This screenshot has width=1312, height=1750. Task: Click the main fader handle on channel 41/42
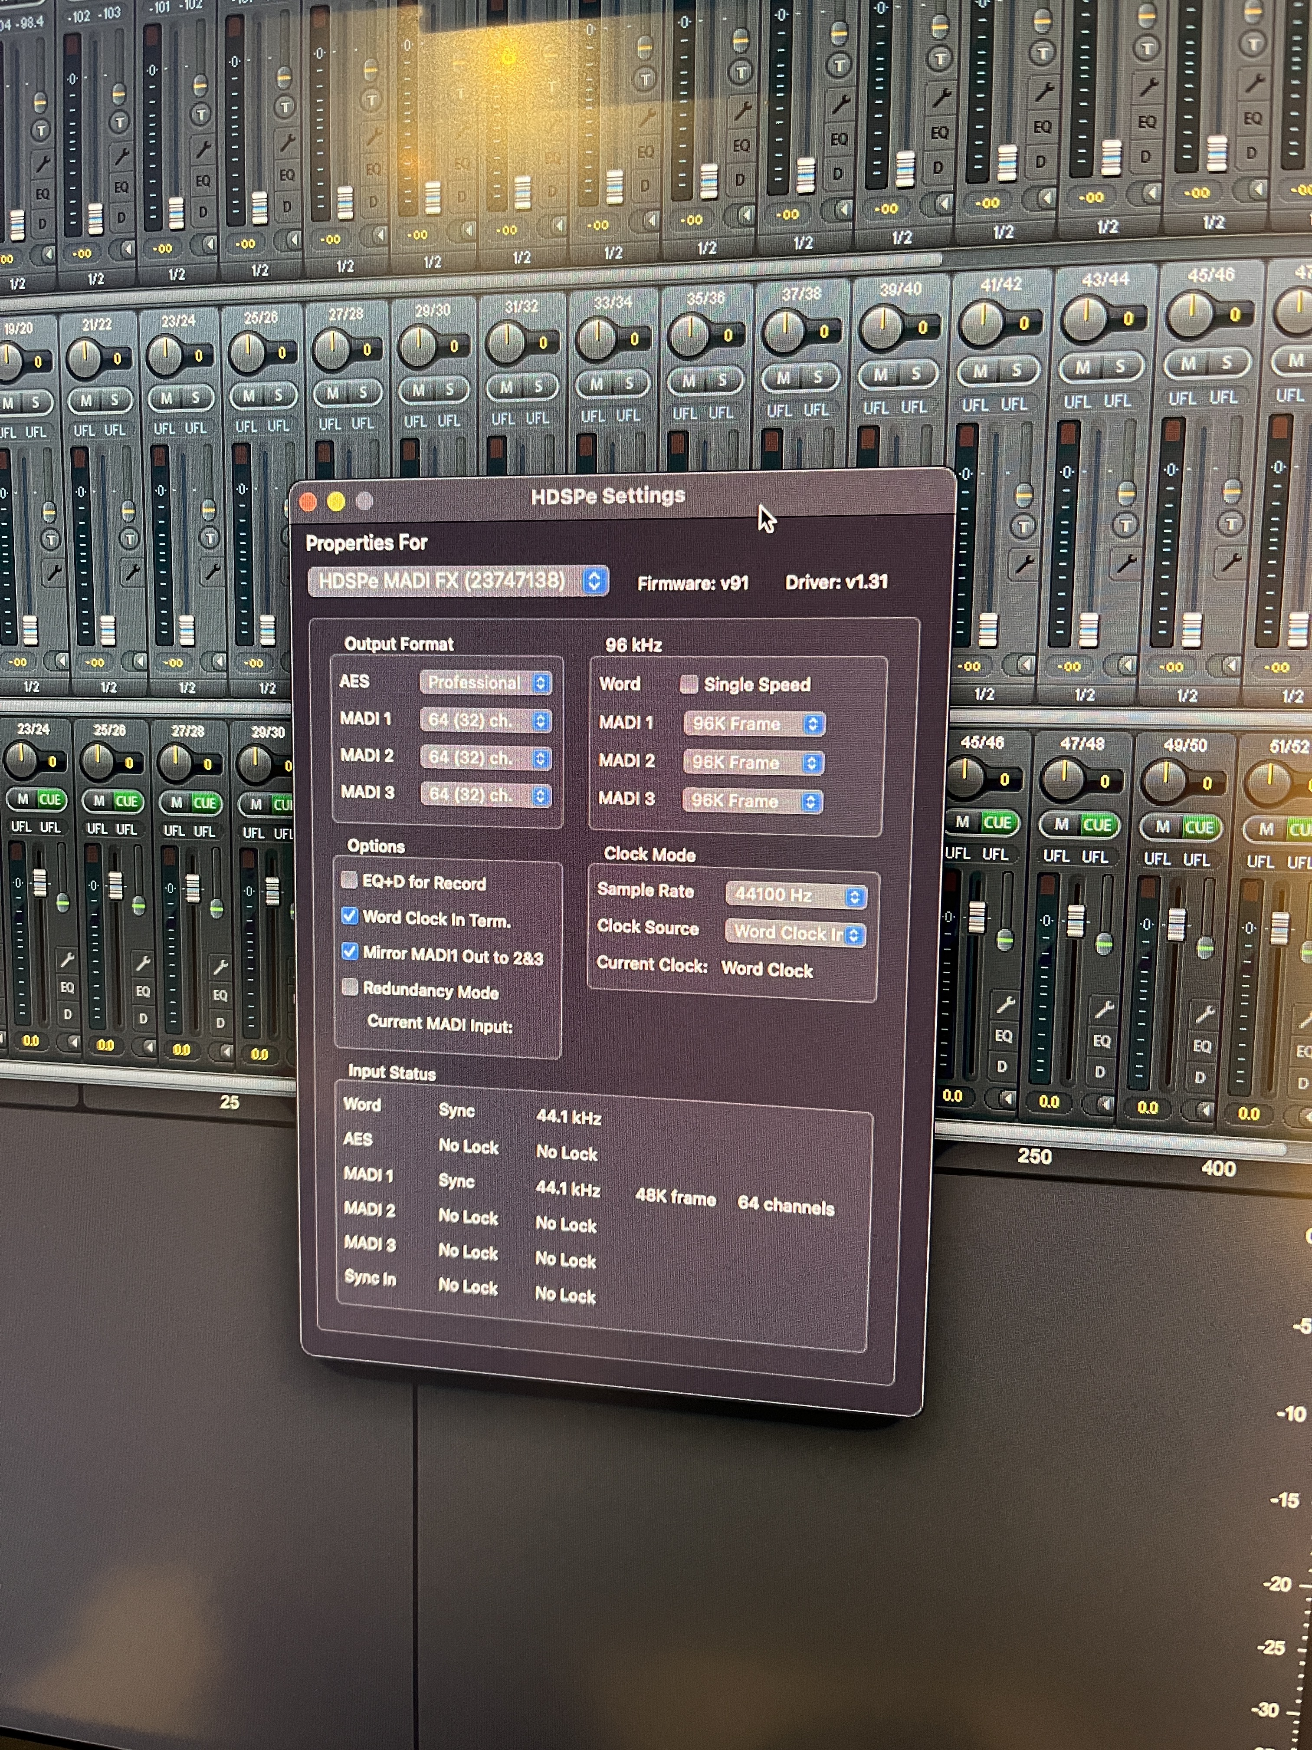[x=988, y=631]
